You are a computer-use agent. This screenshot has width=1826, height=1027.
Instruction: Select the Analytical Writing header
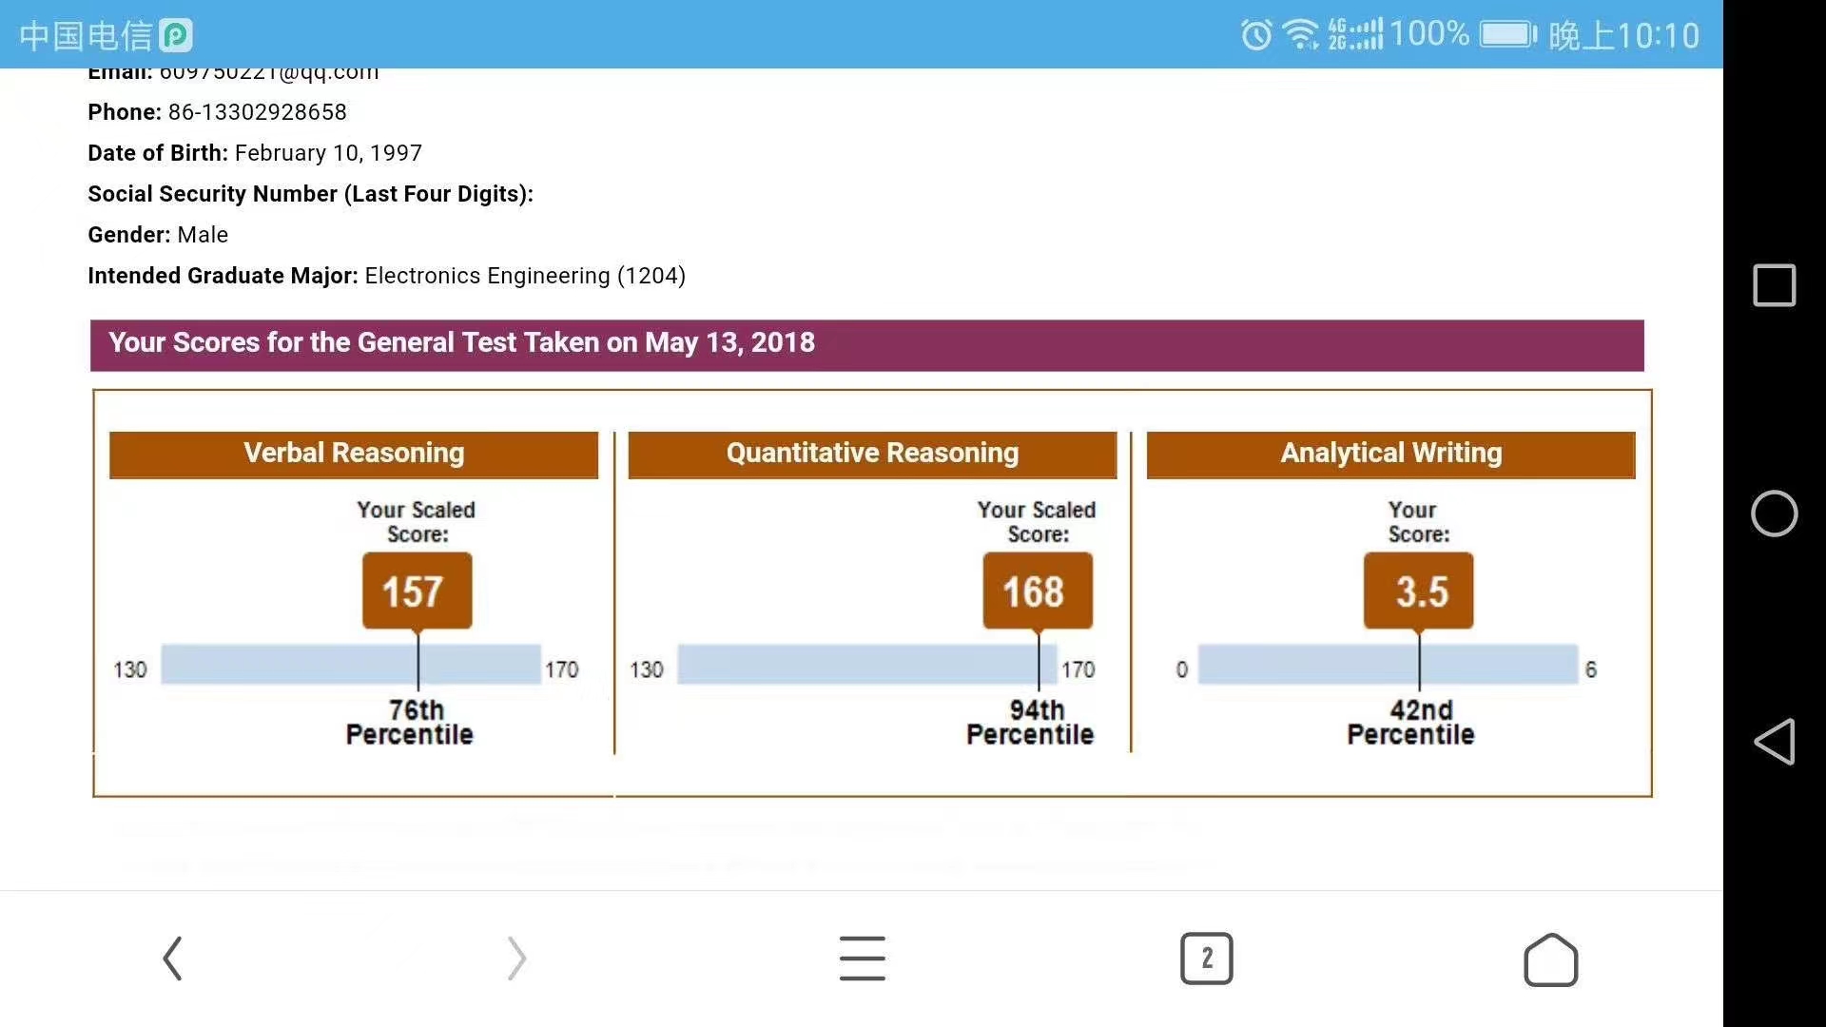coord(1390,454)
